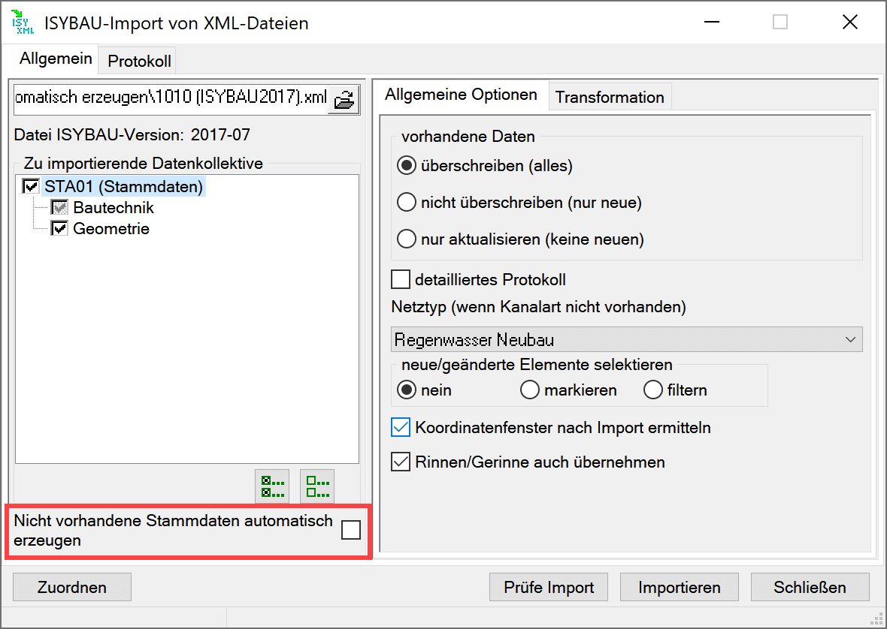Click the XML file path input field
The image size is (887, 629).
171,99
